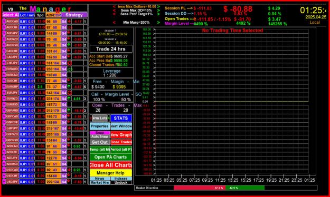The image size is (330, 197).
Task: Click the Open PA Charts button
Action: pyautogui.click(x=111, y=157)
